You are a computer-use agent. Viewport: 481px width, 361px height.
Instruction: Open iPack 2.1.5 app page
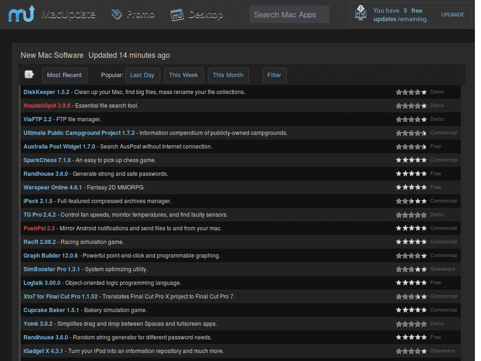[38, 201]
